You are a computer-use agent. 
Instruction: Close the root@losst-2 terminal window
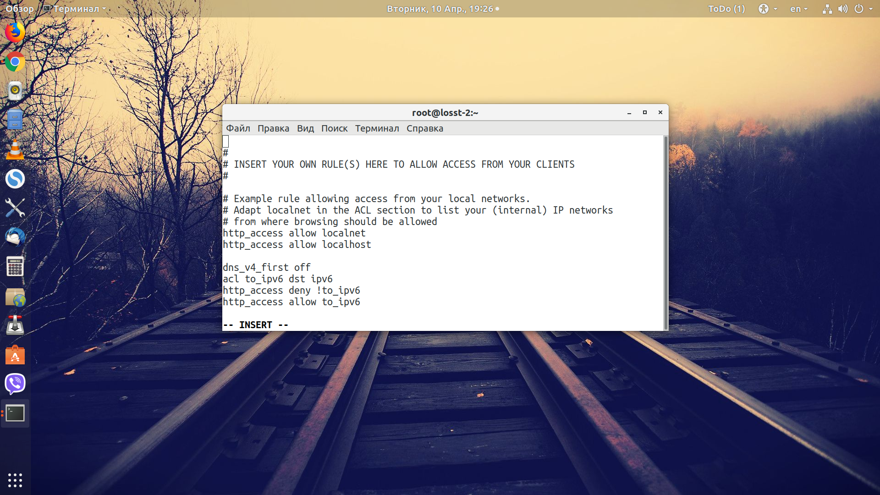660,113
